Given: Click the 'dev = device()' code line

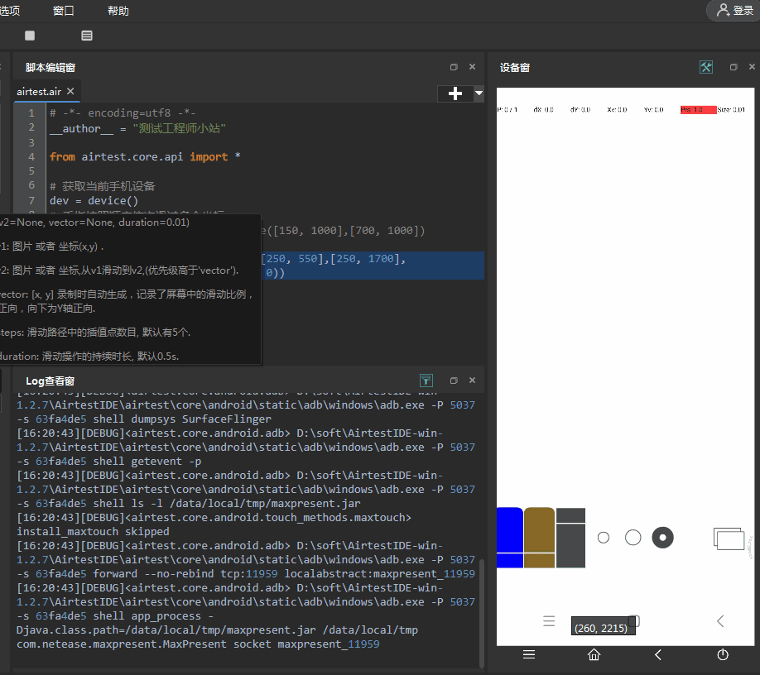Looking at the screenshot, I should point(94,200).
